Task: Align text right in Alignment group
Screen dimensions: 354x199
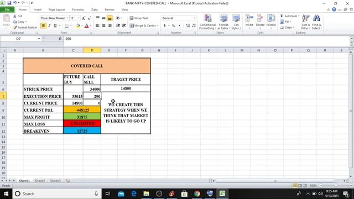Action: coord(110,25)
